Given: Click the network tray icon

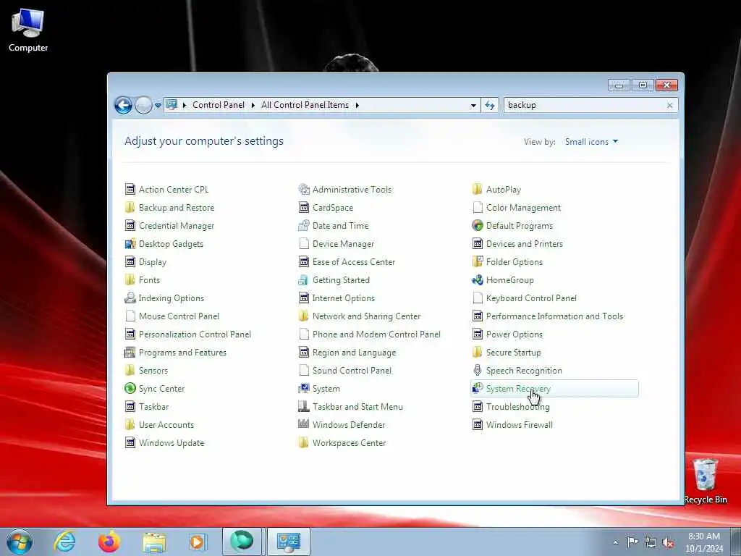Looking at the screenshot, I should pos(651,543).
